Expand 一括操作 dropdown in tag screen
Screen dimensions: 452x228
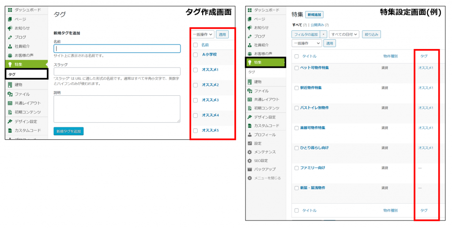click(x=203, y=34)
